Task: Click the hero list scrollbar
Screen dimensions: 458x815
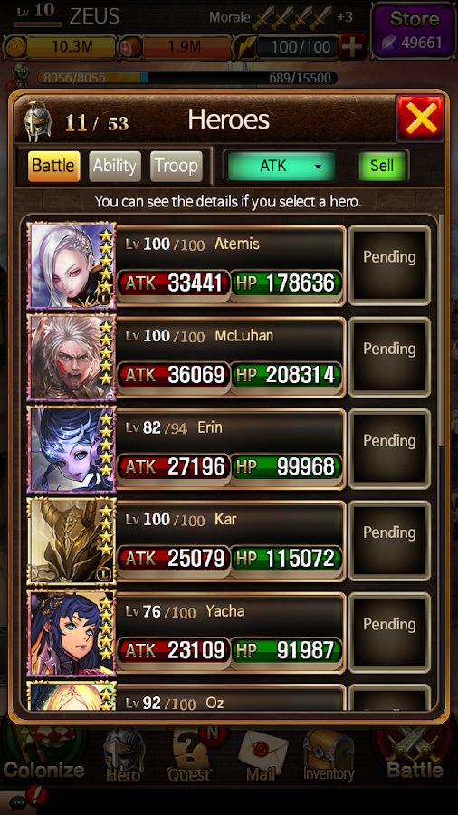Action: pyautogui.click(x=442, y=330)
